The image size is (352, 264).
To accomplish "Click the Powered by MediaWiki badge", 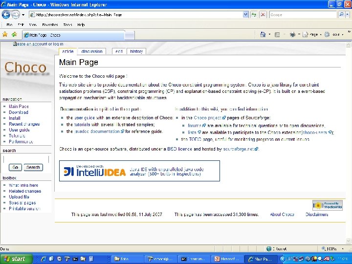I will tap(328, 205).
